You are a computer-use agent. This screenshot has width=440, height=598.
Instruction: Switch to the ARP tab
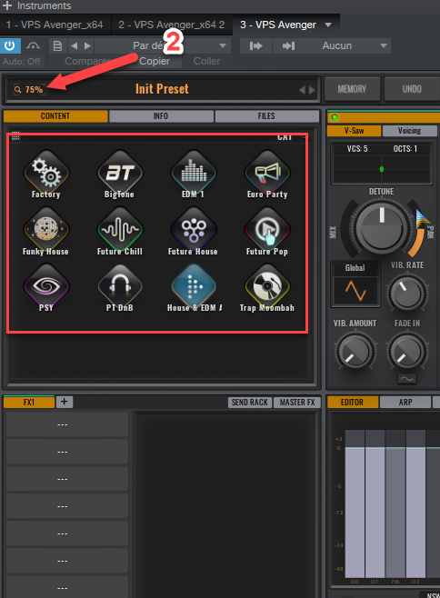click(x=405, y=402)
